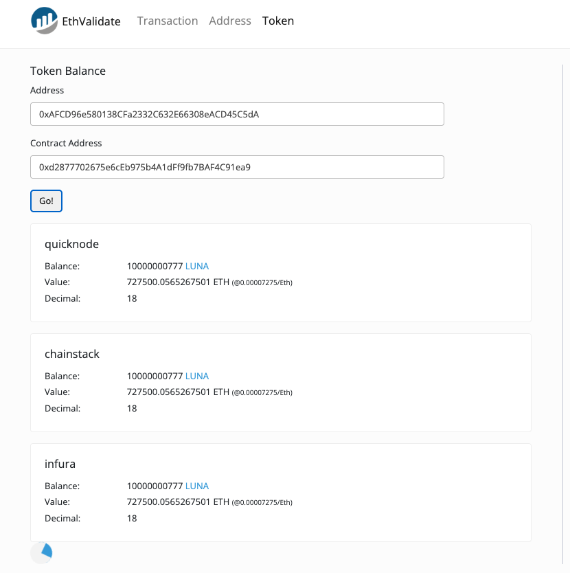Select infura balance 10000000777

155,486
